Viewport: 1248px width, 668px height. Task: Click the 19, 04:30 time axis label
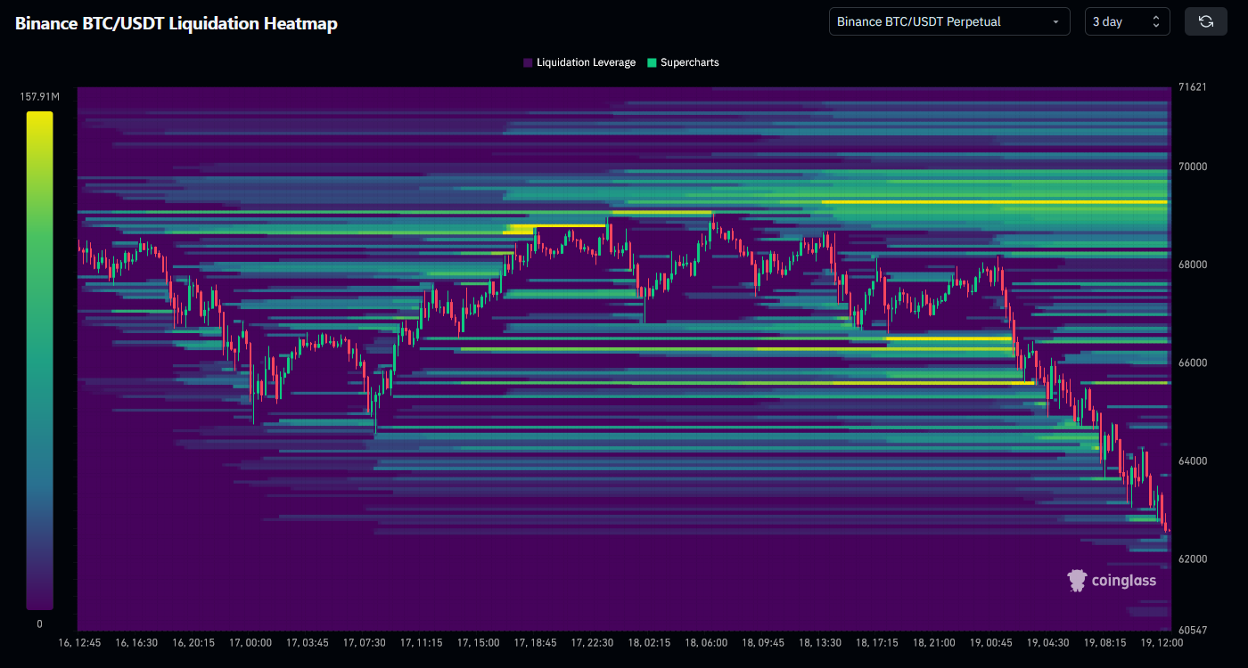(1048, 642)
